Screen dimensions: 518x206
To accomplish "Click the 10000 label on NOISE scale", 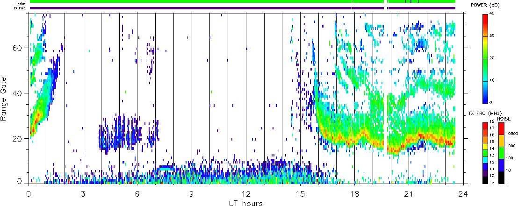I will click(x=512, y=134).
